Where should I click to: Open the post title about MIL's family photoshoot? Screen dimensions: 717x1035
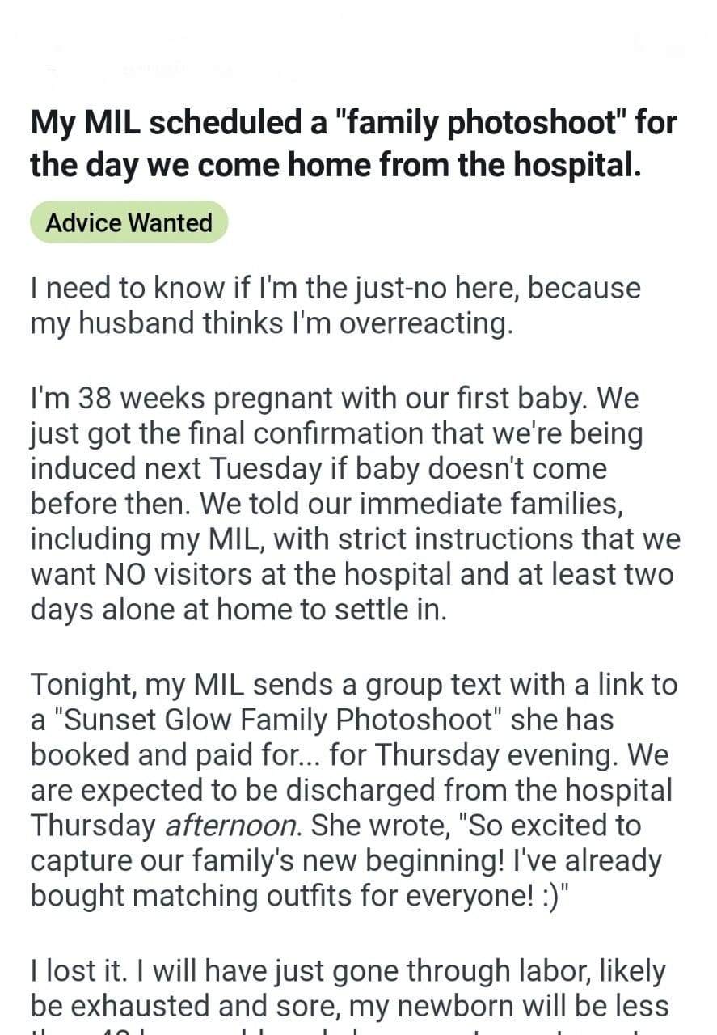[x=353, y=143]
